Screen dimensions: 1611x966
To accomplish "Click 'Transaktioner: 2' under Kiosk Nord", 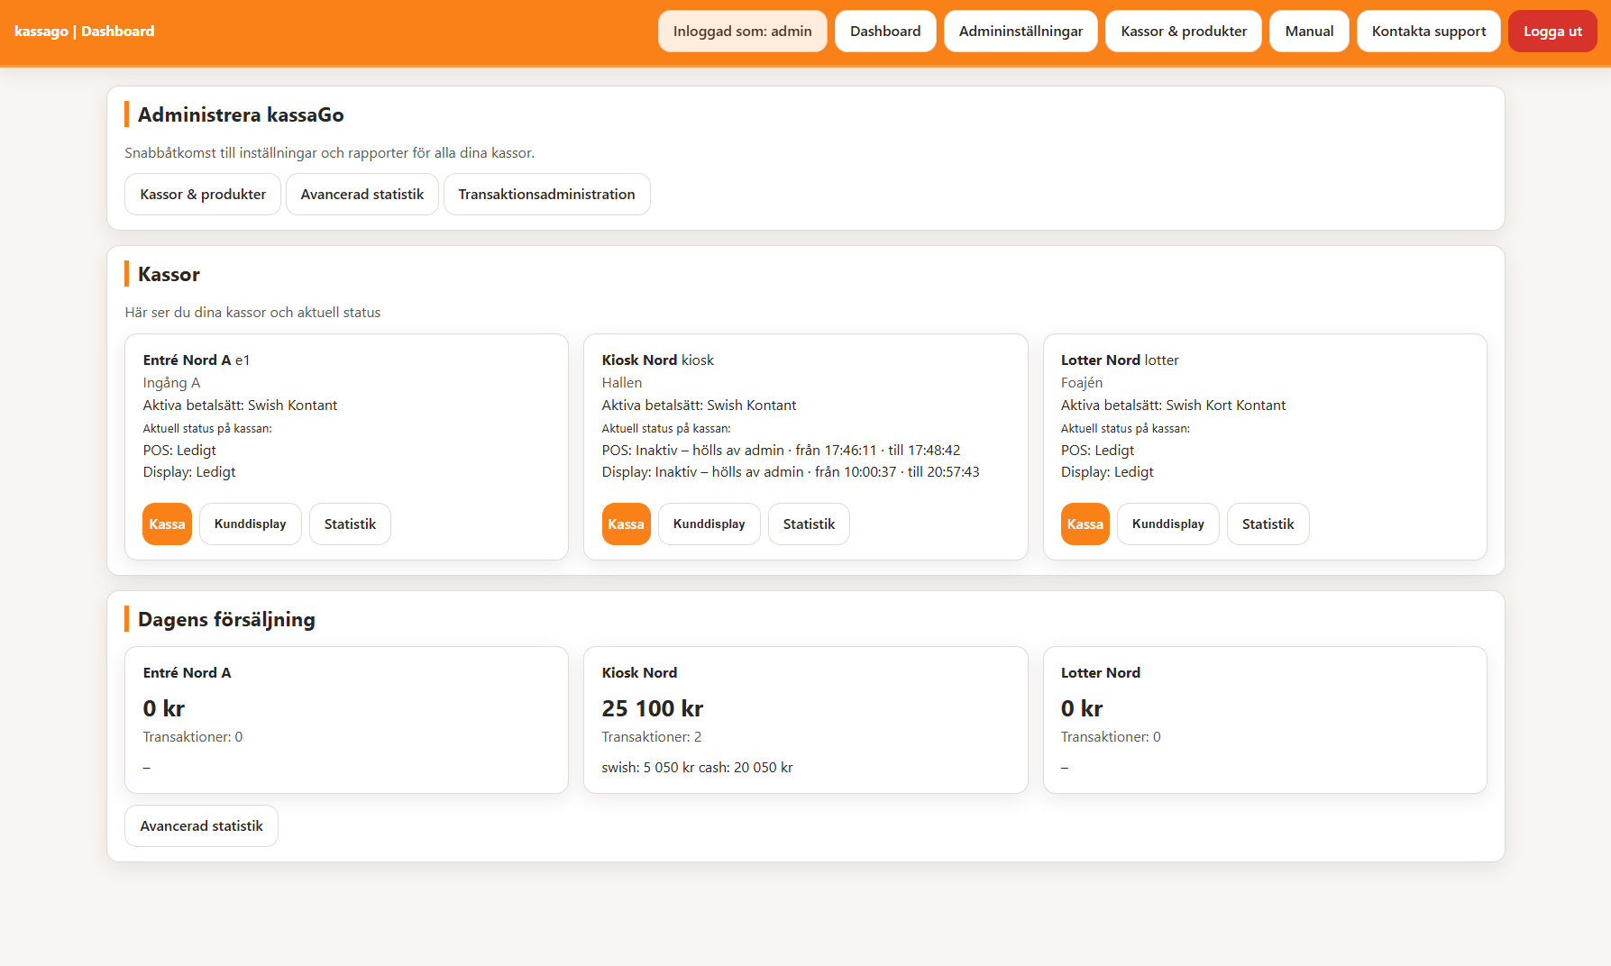I will (x=652, y=737).
